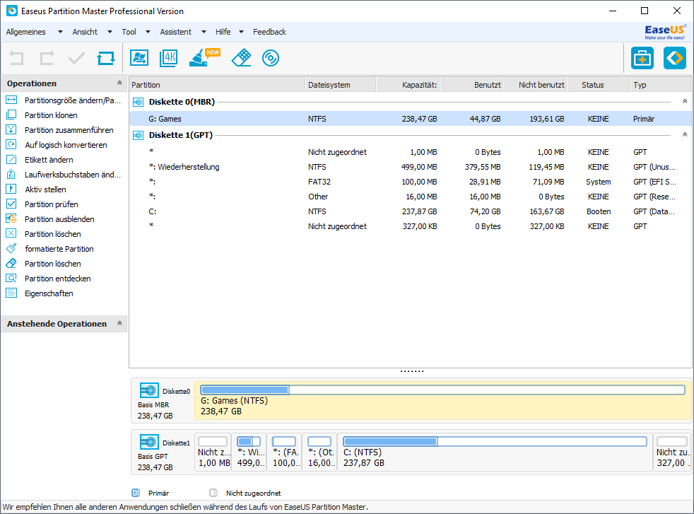Choose Partition klonen operation

tap(42, 115)
